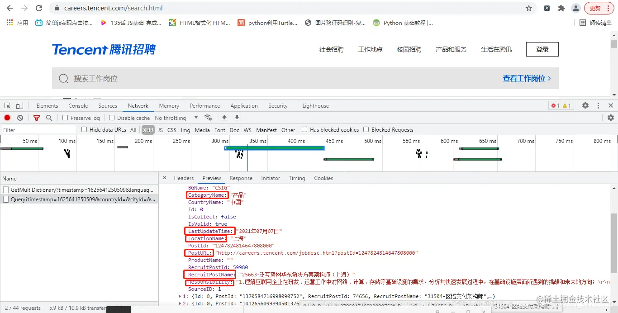618x313 pixels.
Task: Open network conditions wifi icon
Action: pyautogui.click(x=208, y=118)
